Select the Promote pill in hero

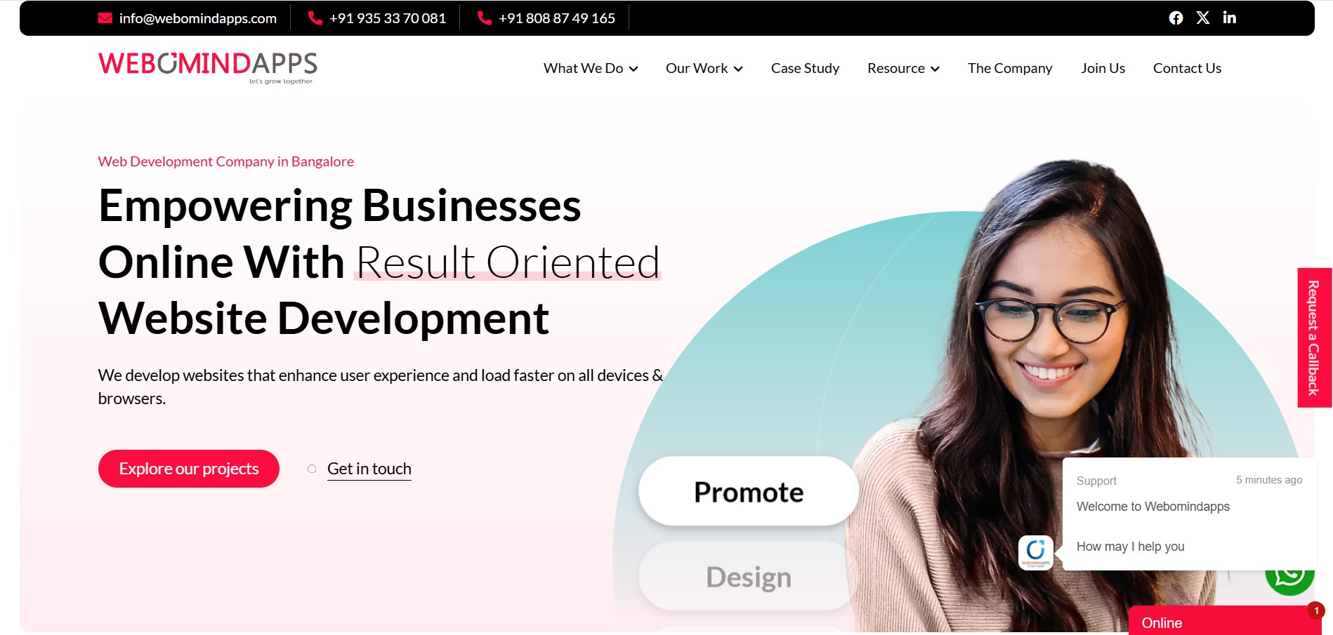coord(749,492)
